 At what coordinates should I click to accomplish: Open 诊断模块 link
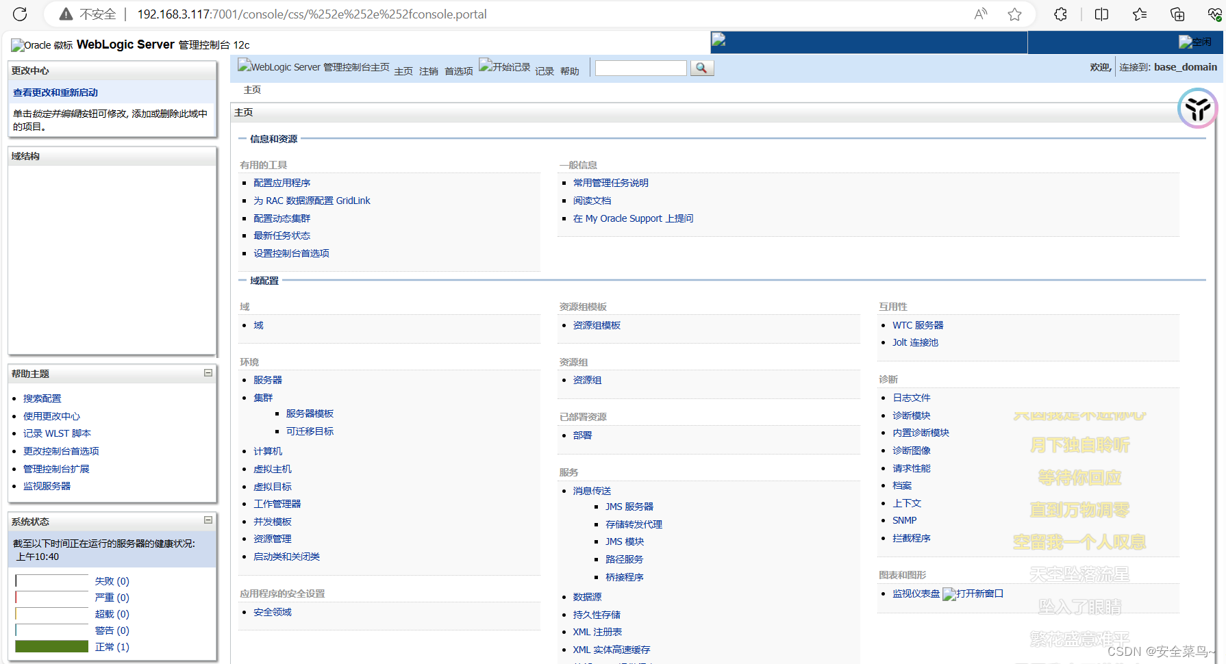coord(911,416)
